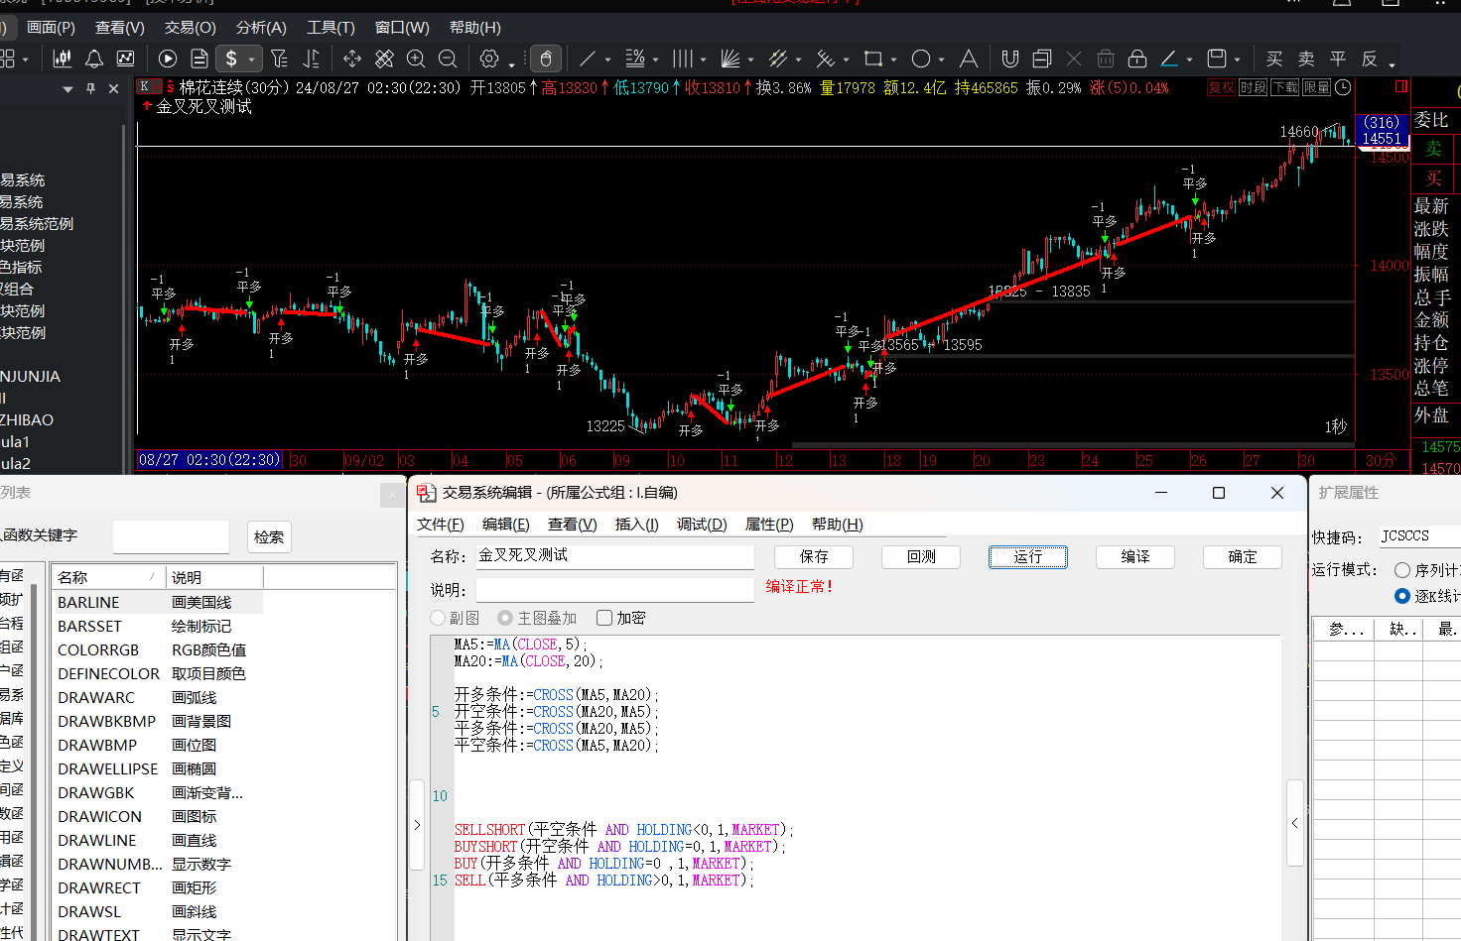Screen dimensions: 1461x941
Task: Select the vertical cycle lines tool
Action: click(683, 59)
